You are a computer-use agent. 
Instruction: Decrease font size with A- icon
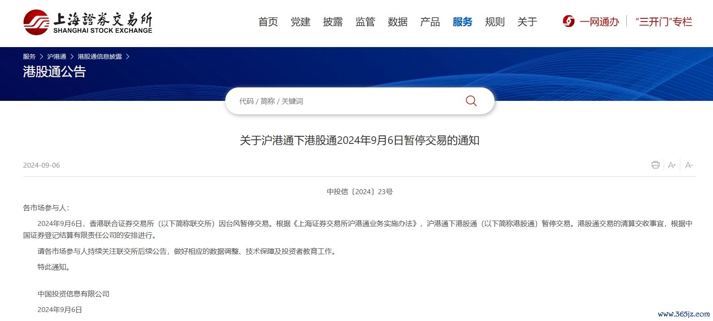689,165
